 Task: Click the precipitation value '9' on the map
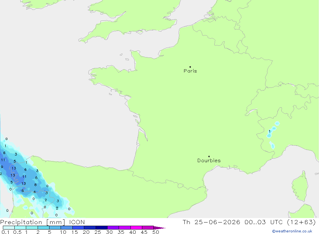[x=2, y=167]
